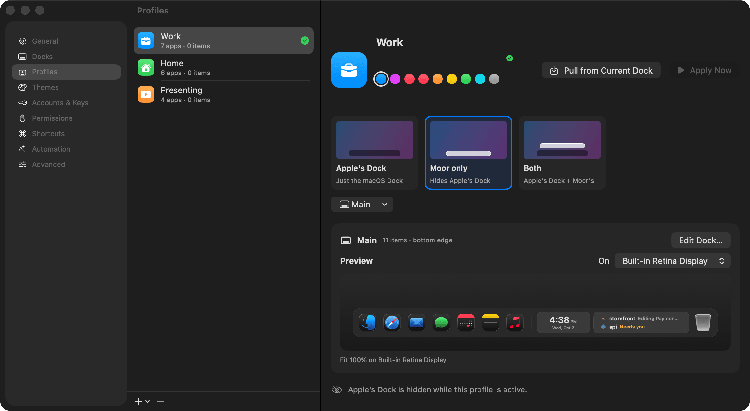The image size is (750, 411).
Task: Select the Both docks mode card
Action: coord(562,153)
